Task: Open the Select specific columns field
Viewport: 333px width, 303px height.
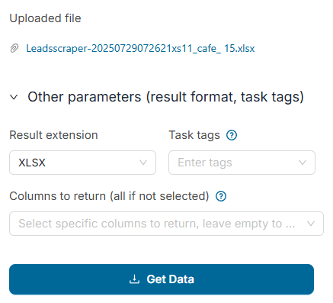Action: pos(166,224)
